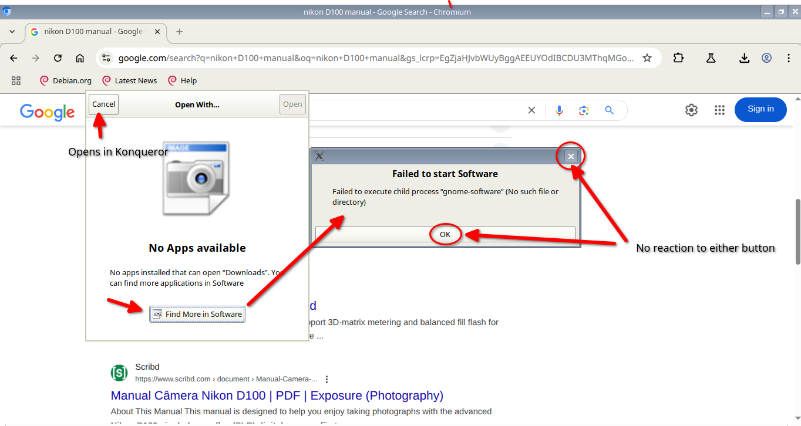Click the Chromium window menu icon
This screenshot has height=426, width=801.
(x=6, y=11)
